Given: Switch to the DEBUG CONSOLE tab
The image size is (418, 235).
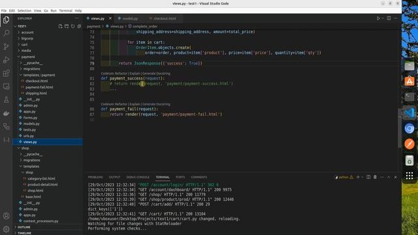Looking at the screenshot, I should click(x=138, y=177).
